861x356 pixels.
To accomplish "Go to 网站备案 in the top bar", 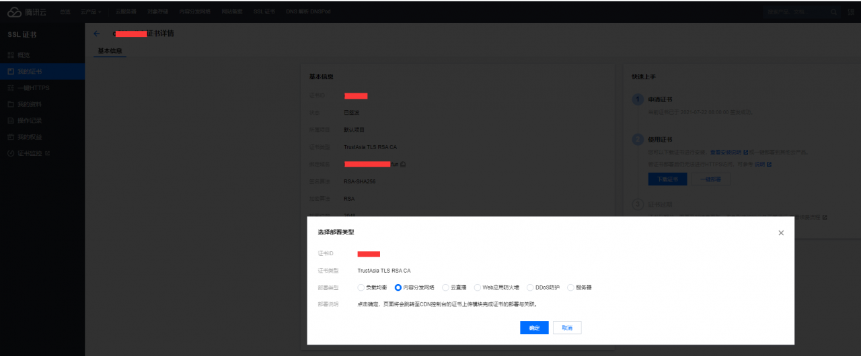I will tap(232, 12).
